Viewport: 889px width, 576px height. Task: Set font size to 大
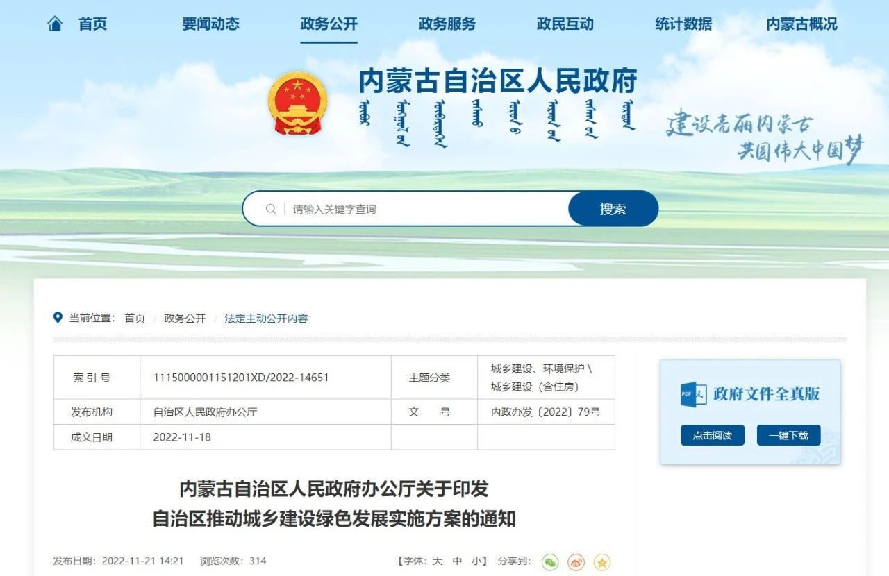click(438, 561)
